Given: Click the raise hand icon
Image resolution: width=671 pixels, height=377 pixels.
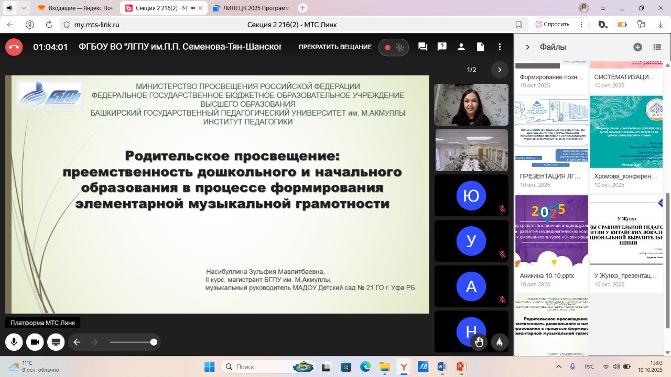Looking at the screenshot, I should click(x=479, y=342).
